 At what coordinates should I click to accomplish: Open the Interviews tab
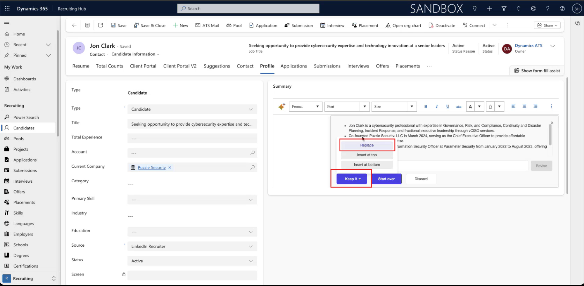pyautogui.click(x=358, y=66)
